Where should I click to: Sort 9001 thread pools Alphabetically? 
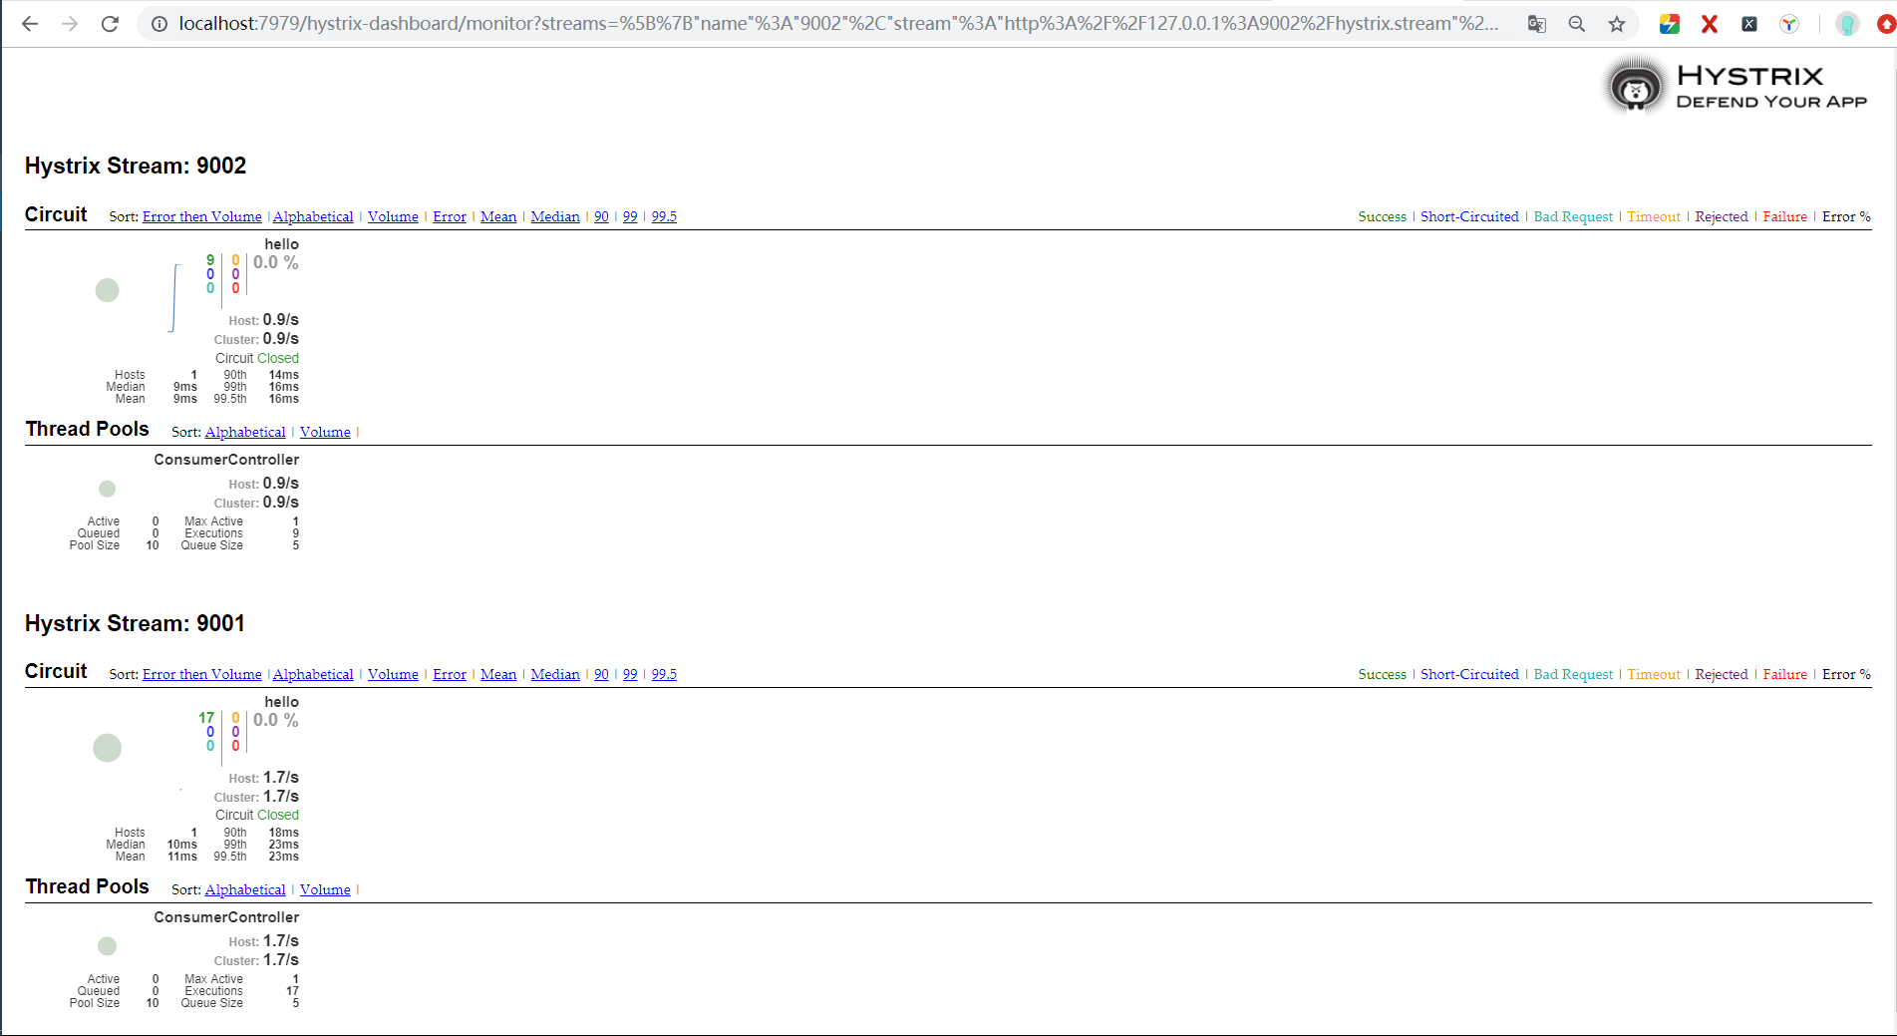tap(245, 889)
